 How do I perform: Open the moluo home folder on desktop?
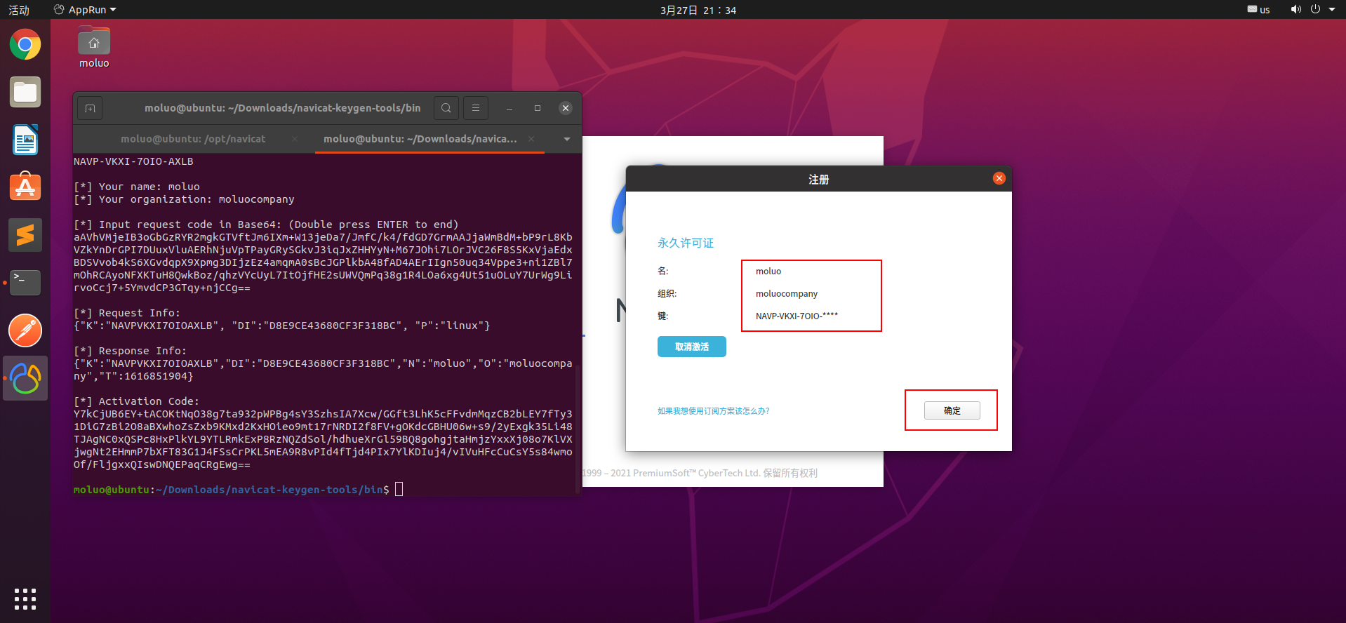[94, 48]
